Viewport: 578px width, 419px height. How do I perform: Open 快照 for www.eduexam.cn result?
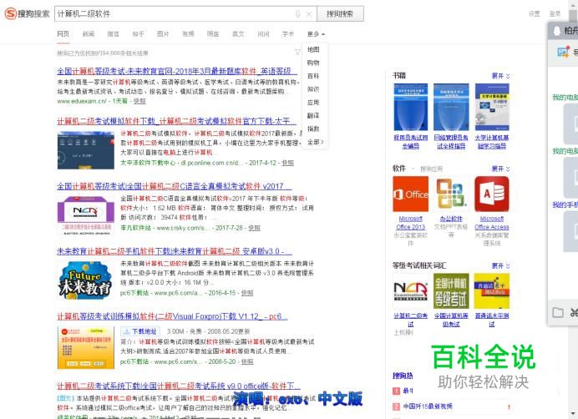coord(139,101)
